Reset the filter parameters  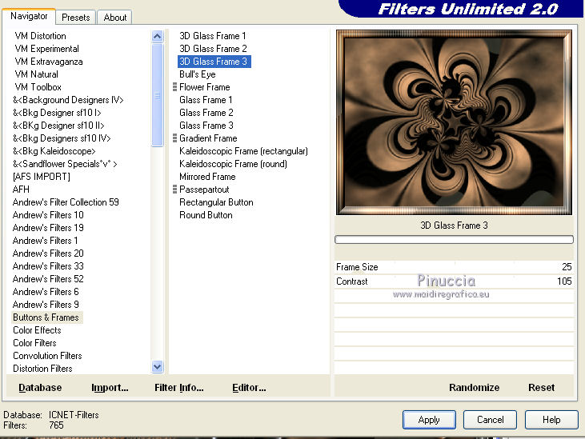click(x=541, y=388)
